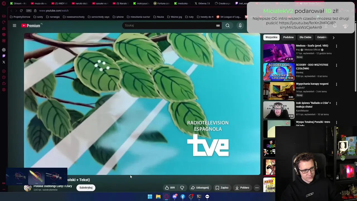Open GX Corner gamepad sidebar icon

pyautogui.click(x=4, y=16)
